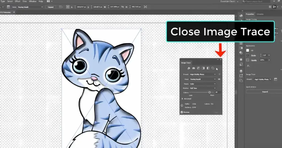The image size is (282, 148).
Task: Close the Image Trace panel
Action: pyautogui.click(x=221, y=59)
